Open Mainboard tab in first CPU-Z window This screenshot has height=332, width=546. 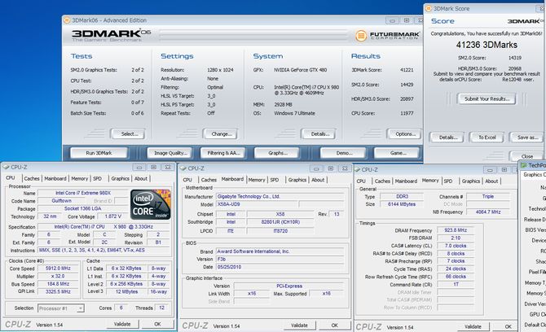55,178
